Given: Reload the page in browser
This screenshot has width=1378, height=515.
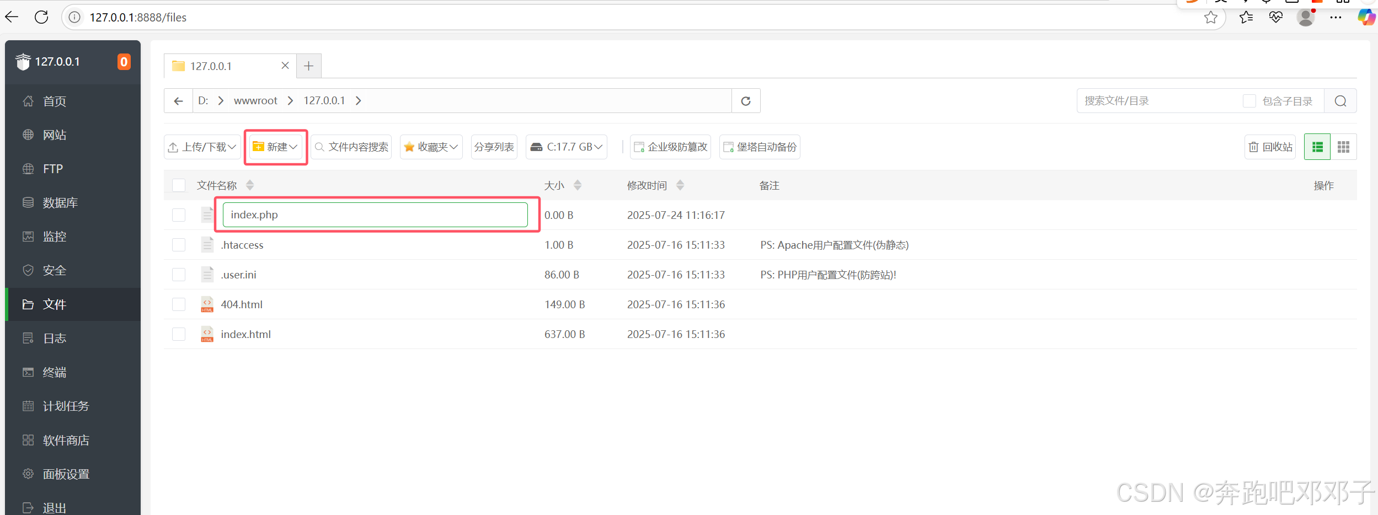Looking at the screenshot, I should (x=41, y=17).
